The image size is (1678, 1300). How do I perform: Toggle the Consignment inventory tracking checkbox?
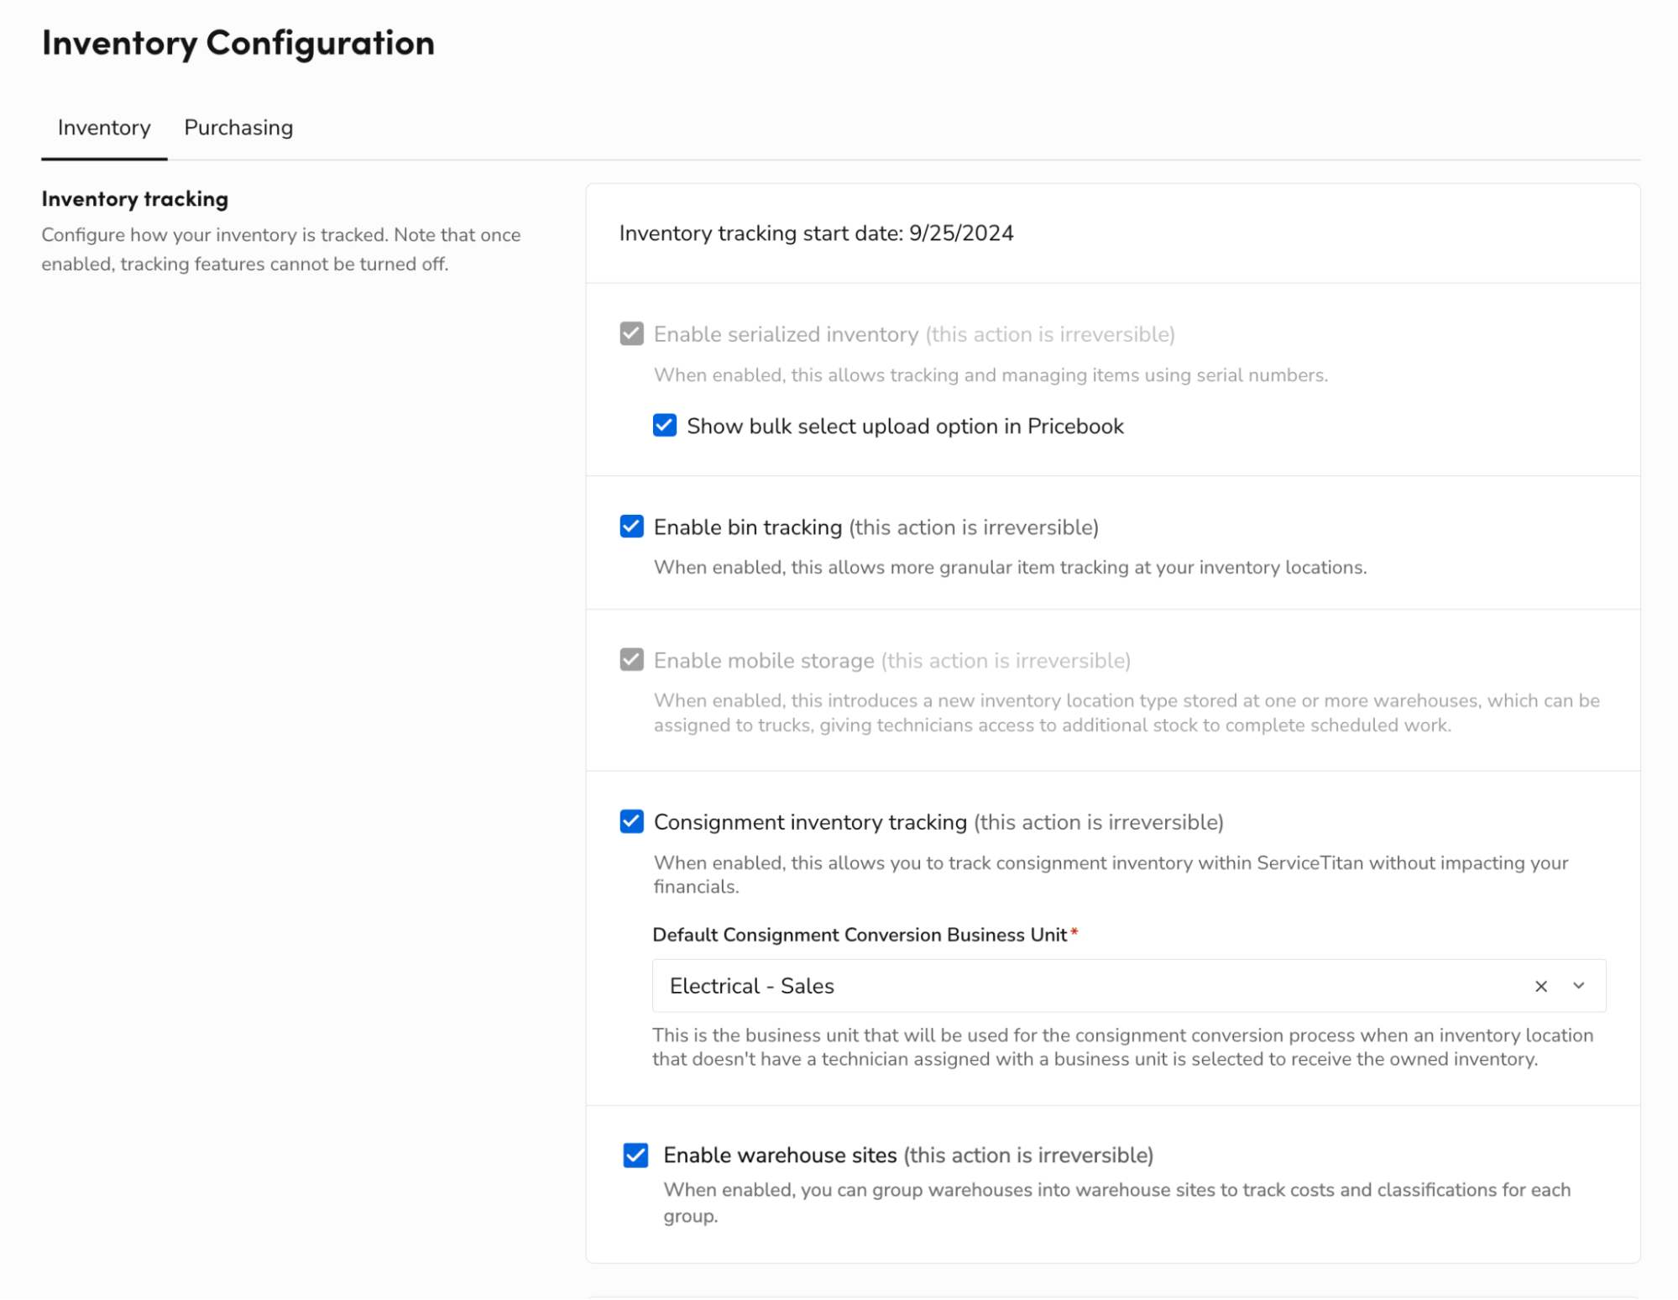click(x=631, y=821)
